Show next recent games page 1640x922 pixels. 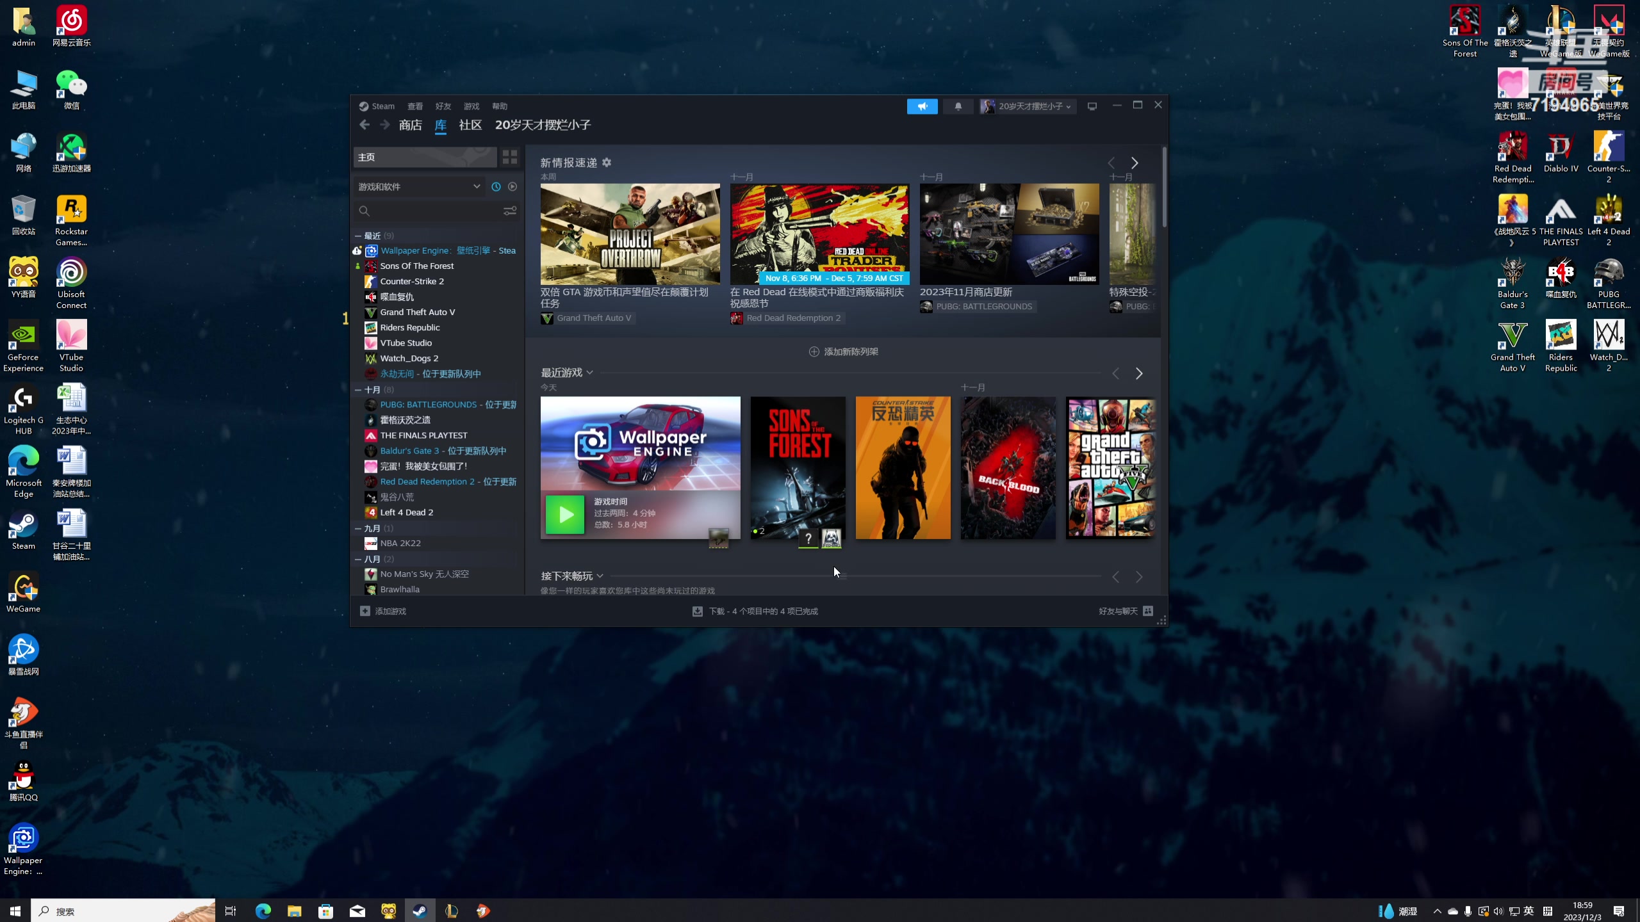pos(1139,373)
